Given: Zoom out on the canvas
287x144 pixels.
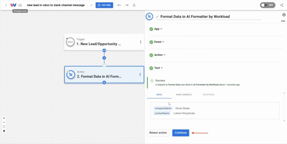Looking at the screenshot, I should [4, 122].
